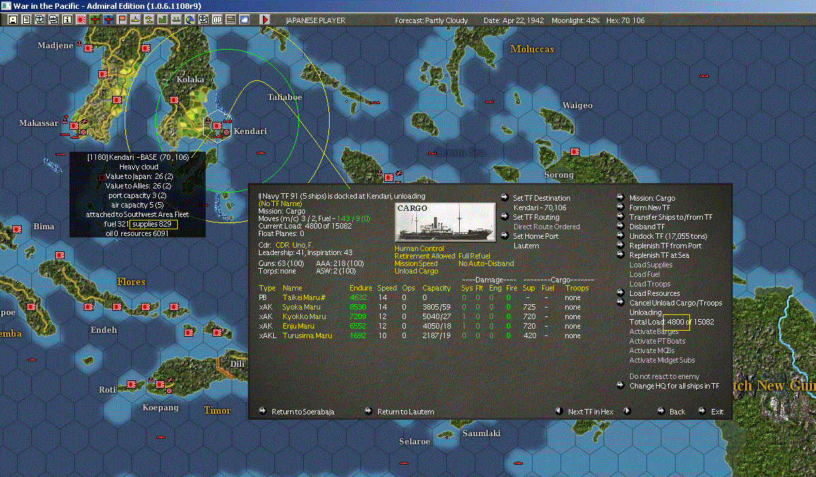Image resolution: width=816 pixels, height=477 pixels.
Task: Click the arrow beside Mission: Cargo
Action: coord(621,197)
